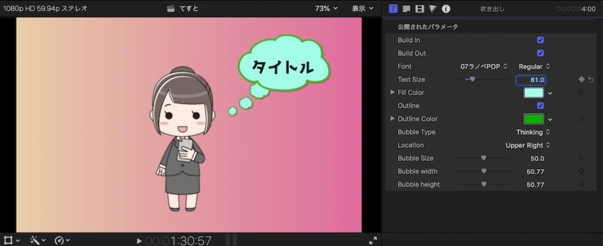Click the 公開されたパラメータ section header

(428, 27)
